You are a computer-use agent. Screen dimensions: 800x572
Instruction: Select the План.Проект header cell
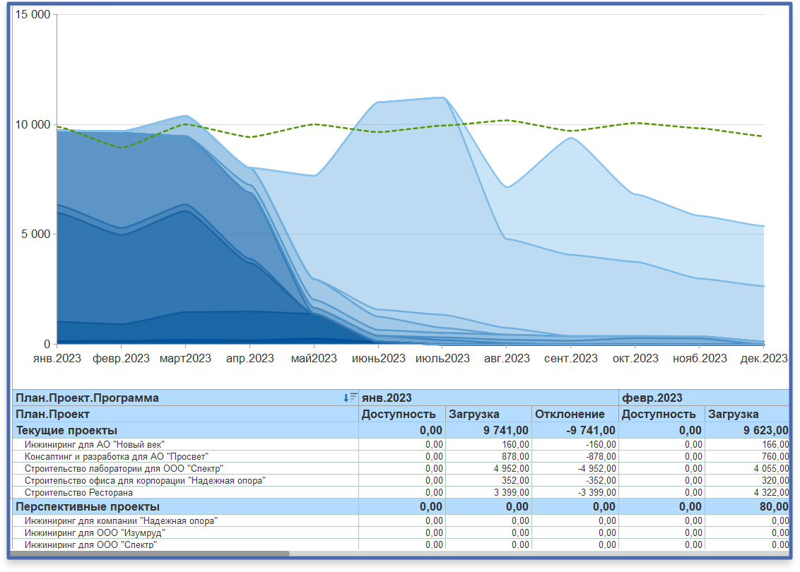(x=186, y=414)
